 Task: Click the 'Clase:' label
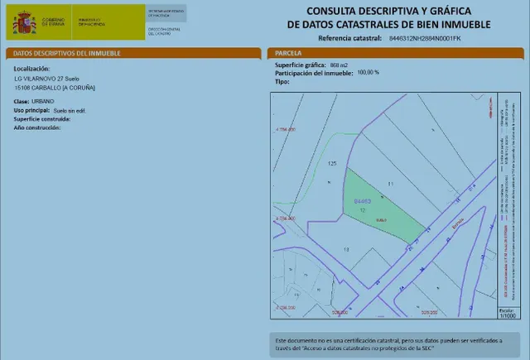[22, 101]
